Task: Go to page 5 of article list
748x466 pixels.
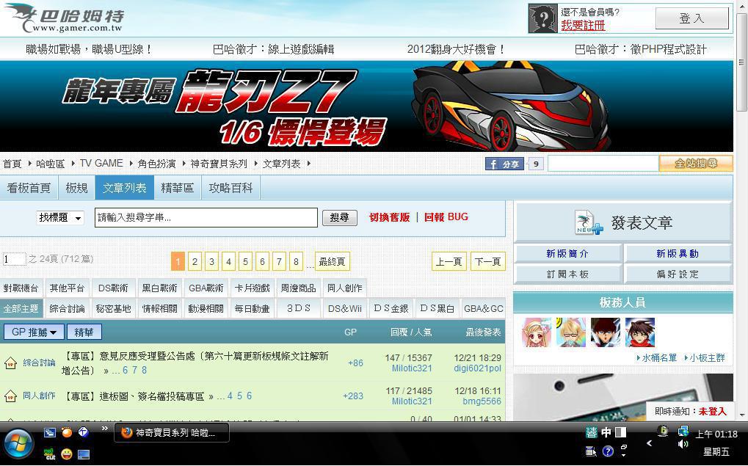Action: 245,261
